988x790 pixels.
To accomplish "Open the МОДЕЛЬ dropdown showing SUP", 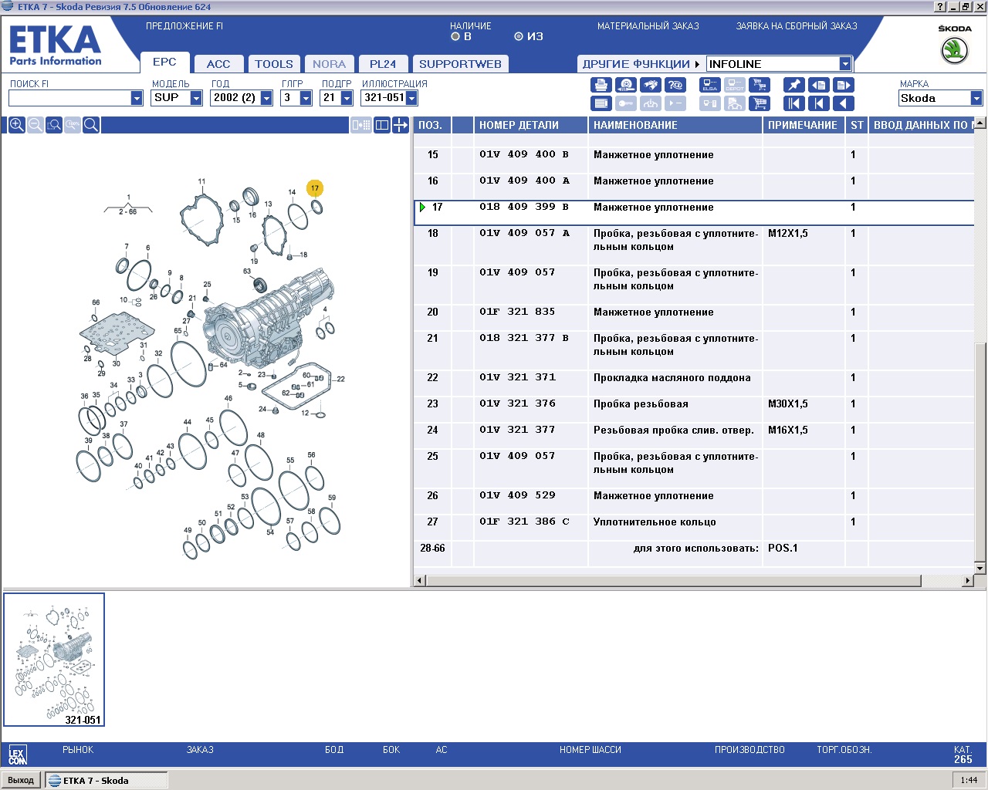I will (x=196, y=98).
